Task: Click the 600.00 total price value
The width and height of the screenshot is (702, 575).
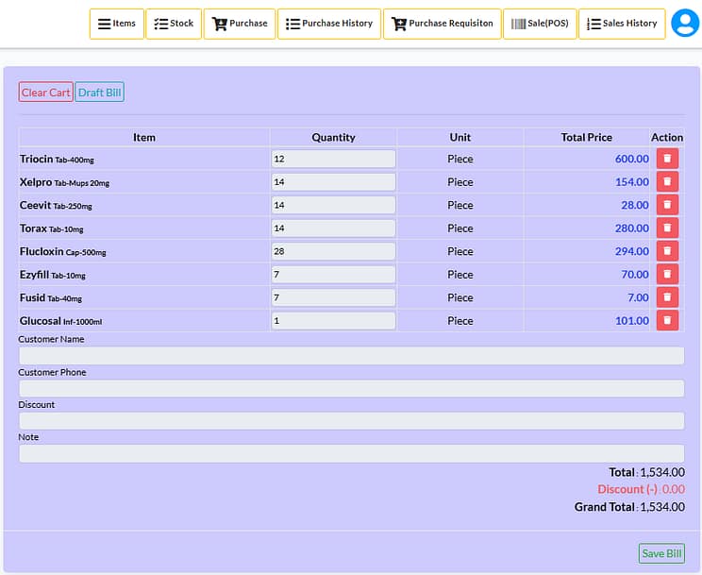Action: (x=632, y=159)
